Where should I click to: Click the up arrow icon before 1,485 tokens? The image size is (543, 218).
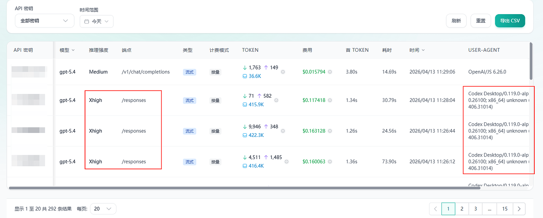point(266,157)
